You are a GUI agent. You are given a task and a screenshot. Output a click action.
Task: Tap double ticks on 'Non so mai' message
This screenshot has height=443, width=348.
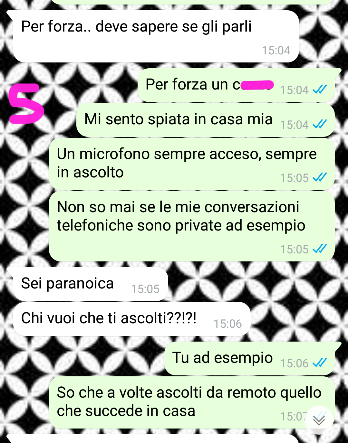tap(320, 249)
